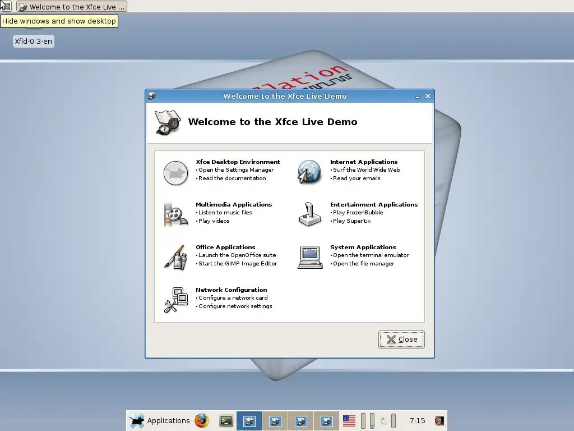Click the Xfce Desktop Environment heading
The width and height of the screenshot is (574, 431).
[x=238, y=162]
